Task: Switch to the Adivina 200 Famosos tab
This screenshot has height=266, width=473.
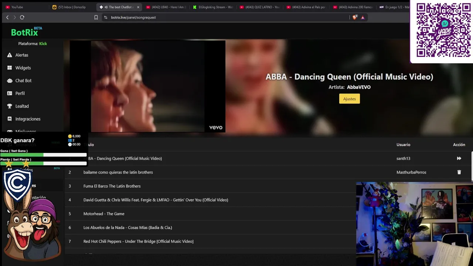Action: [353, 7]
